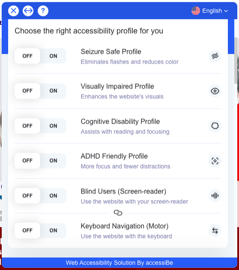The height and width of the screenshot is (270, 239).
Task: Click the Keyboard Navigation arrows icon
Action: pos(215,231)
